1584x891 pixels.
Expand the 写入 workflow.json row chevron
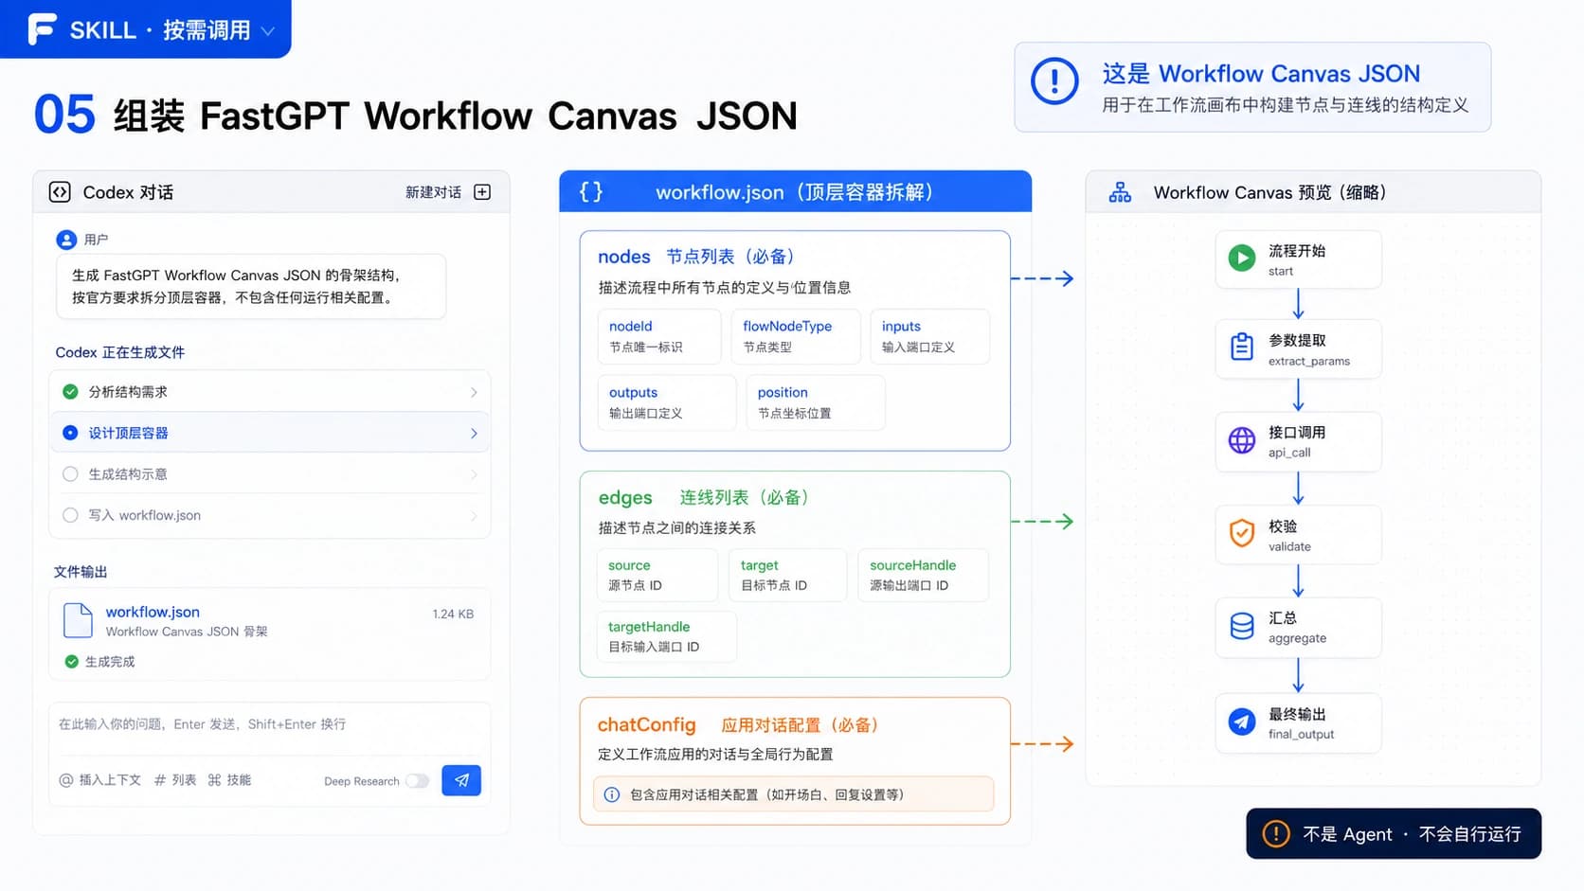tap(474, 516)
